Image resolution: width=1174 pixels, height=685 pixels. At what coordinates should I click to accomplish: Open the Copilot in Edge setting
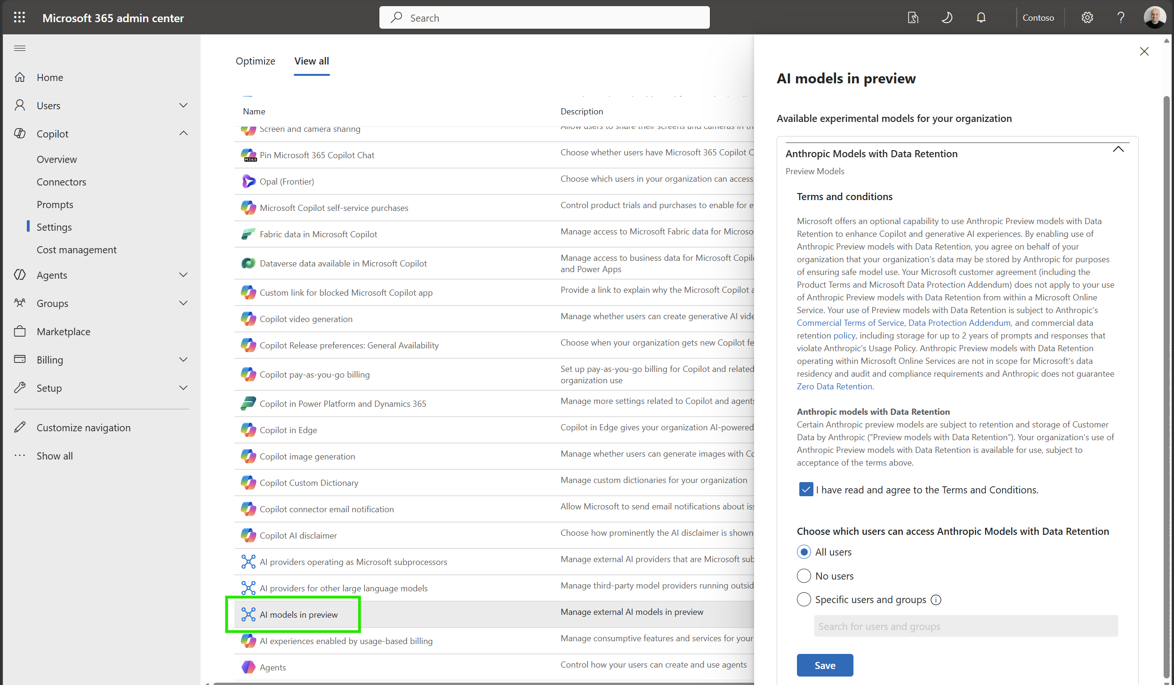point(288,430)
